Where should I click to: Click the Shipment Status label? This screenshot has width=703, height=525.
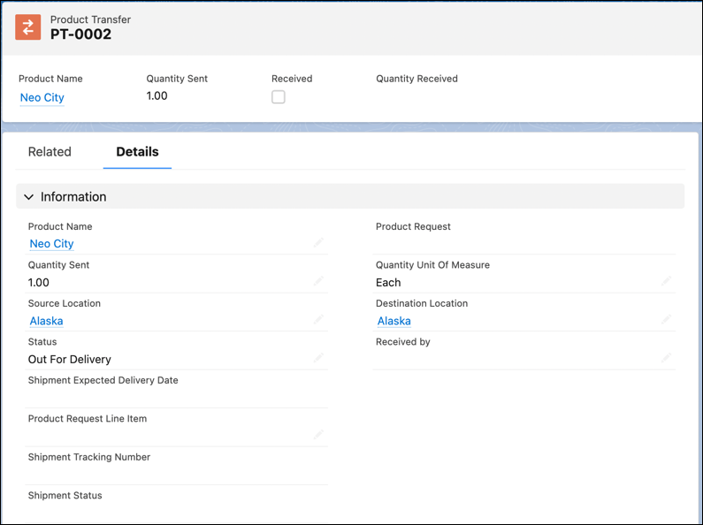(x=65, y=496)
